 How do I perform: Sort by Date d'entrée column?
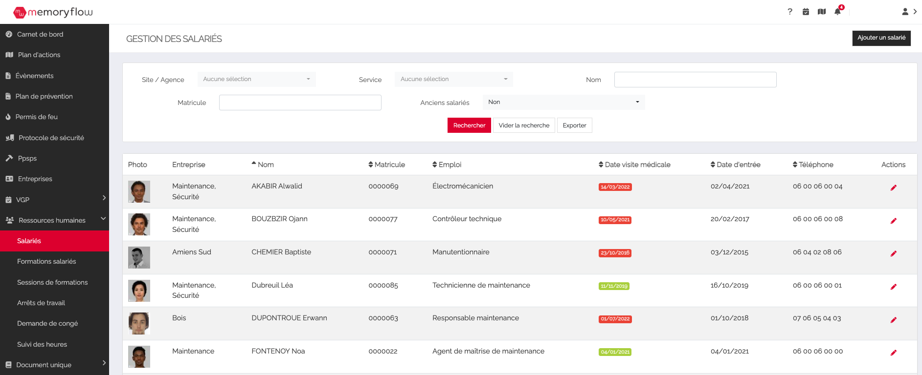(x=735, y=165)
